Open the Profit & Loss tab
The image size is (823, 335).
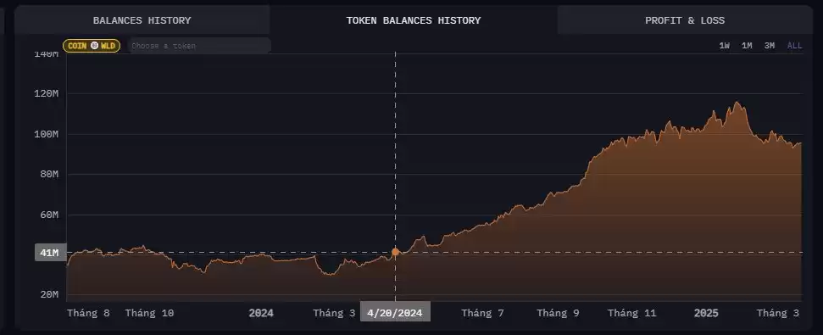coord(685,20)
